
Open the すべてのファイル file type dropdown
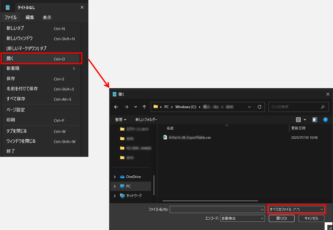[296, 209]
